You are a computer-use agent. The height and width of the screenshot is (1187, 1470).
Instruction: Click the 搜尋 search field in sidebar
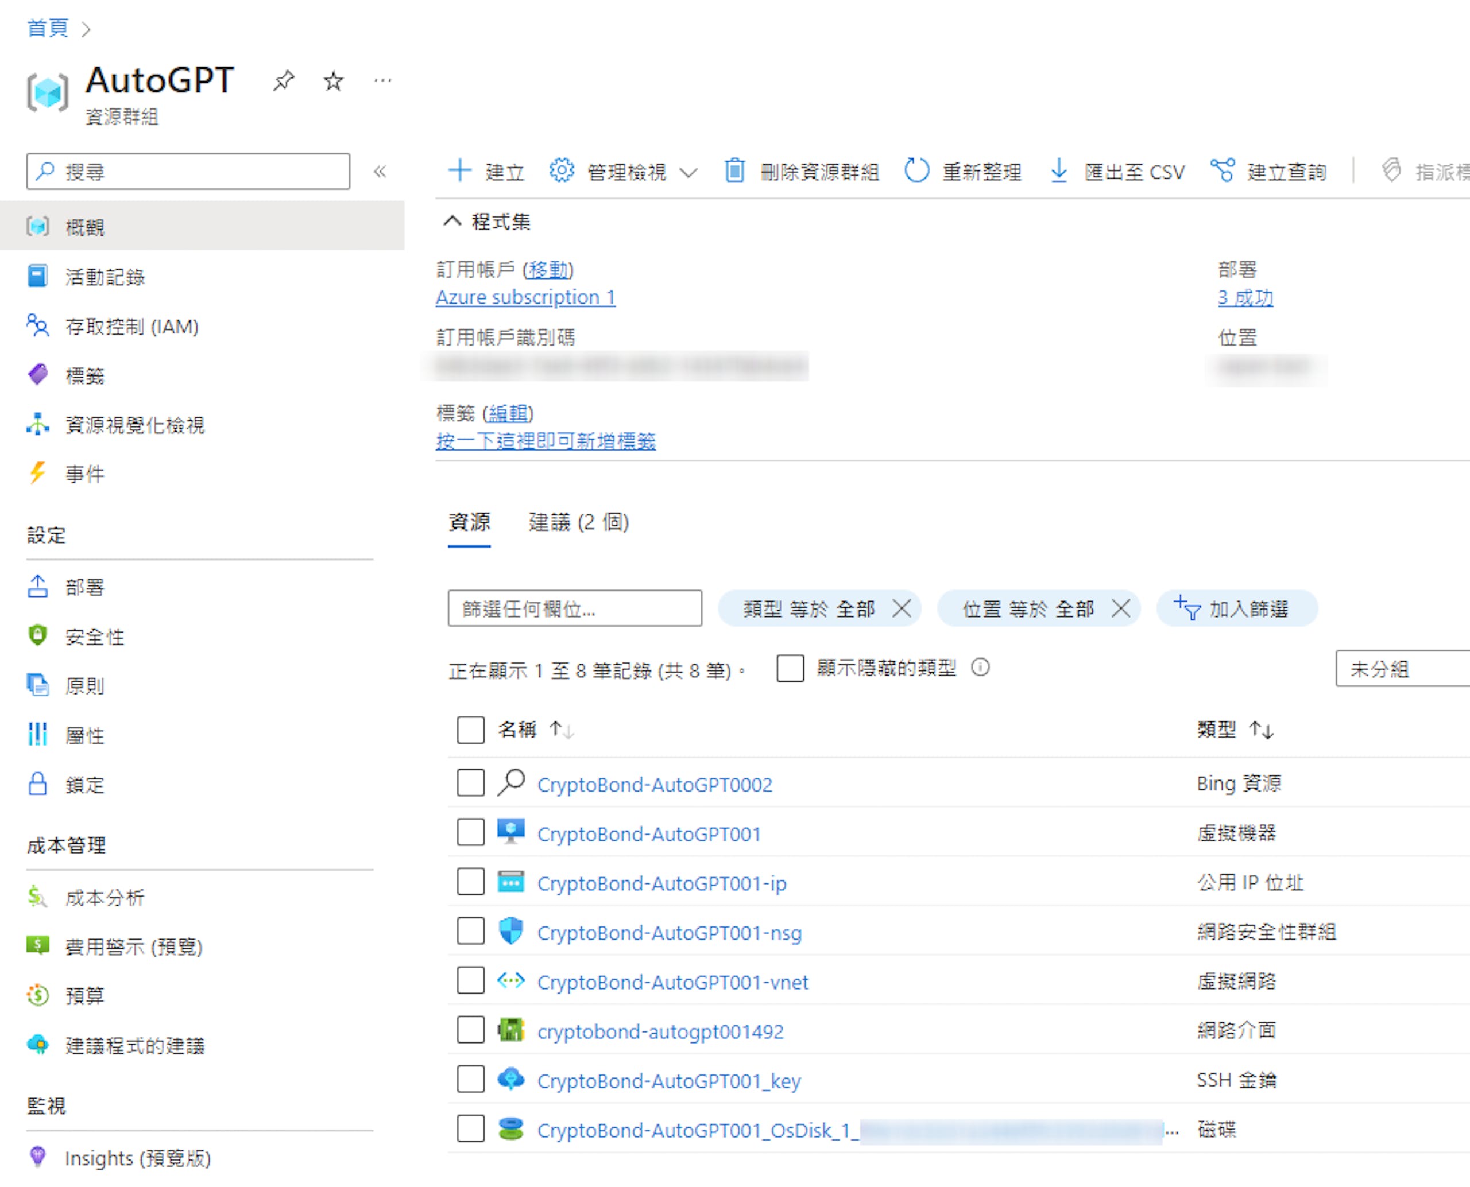click(188, 172)
